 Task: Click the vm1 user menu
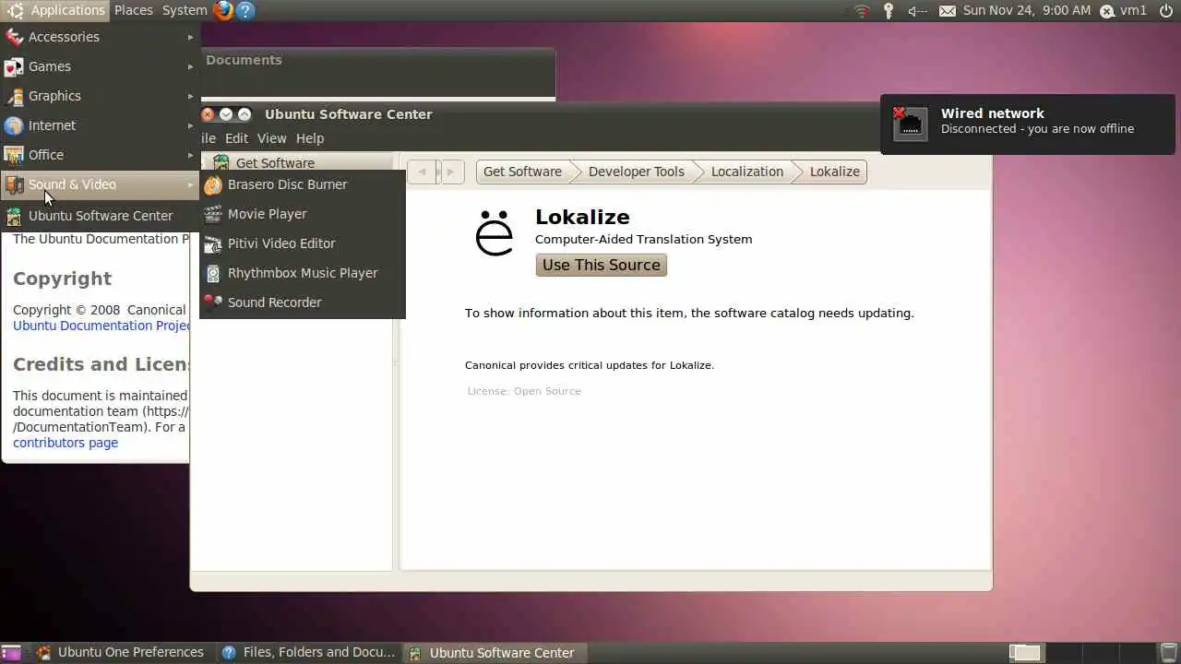click(1124, 10)
